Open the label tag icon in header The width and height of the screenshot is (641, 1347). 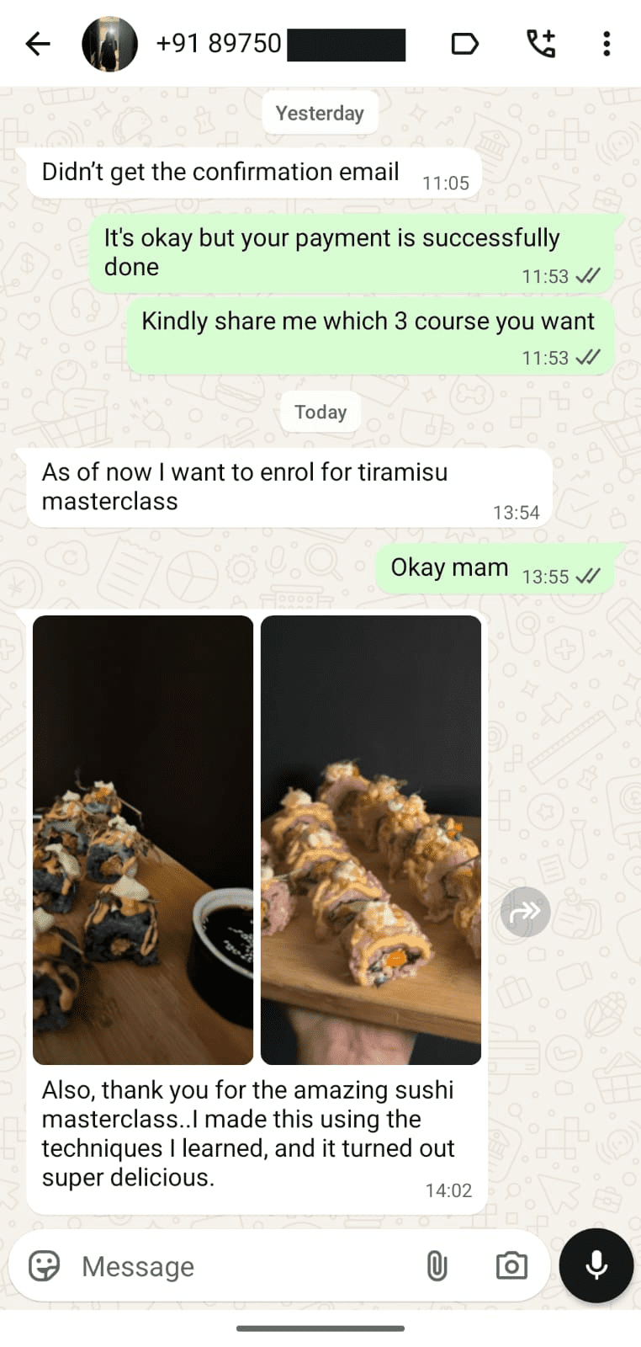pyautogui.click(x=464, y=44)
